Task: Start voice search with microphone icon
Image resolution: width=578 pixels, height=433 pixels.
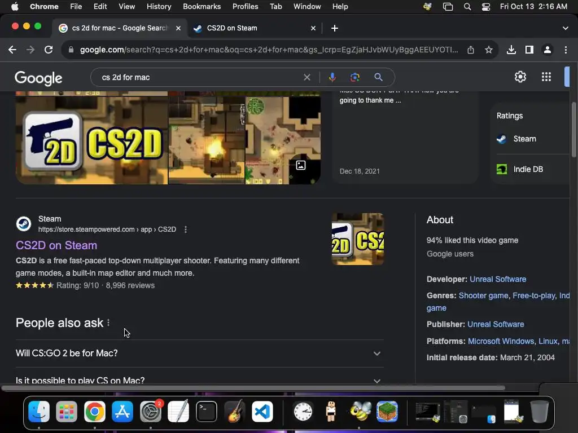Action: point(332,77)
